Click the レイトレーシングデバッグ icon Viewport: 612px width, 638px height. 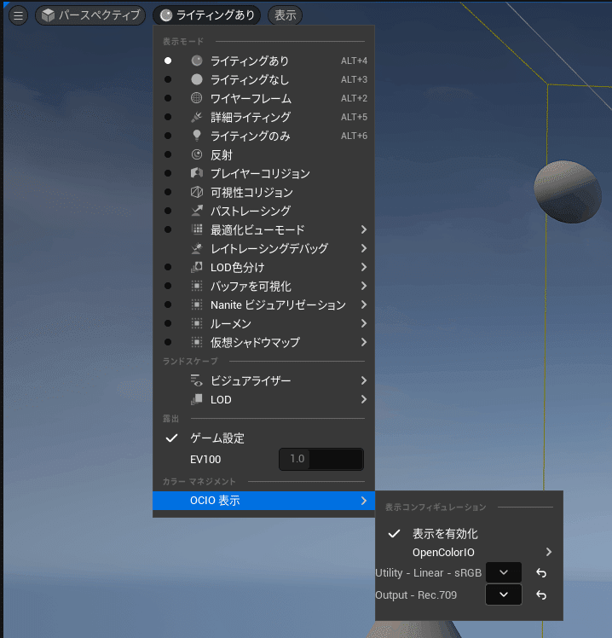click(x=197, y=248)
